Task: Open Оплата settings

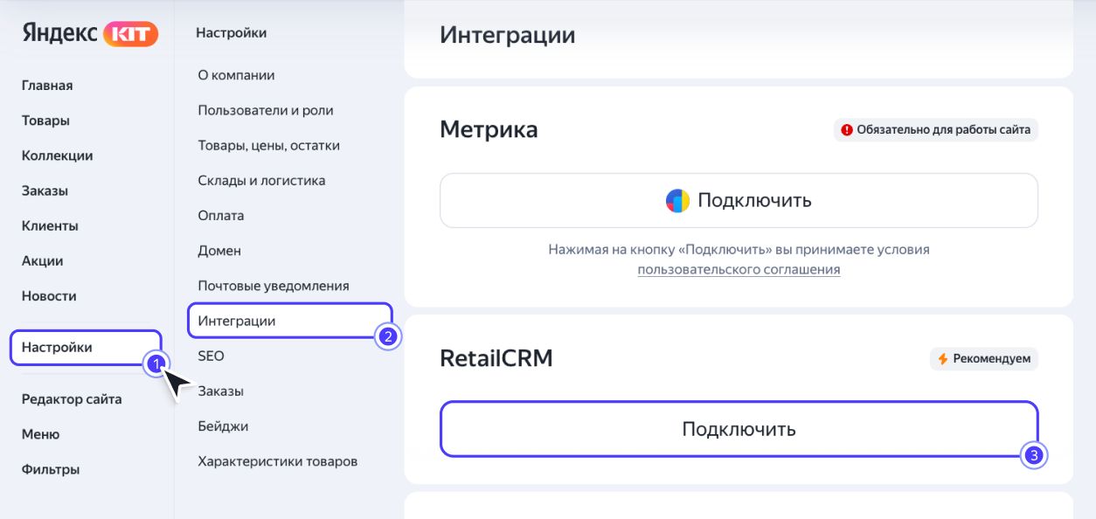Action: coord(221,215)
